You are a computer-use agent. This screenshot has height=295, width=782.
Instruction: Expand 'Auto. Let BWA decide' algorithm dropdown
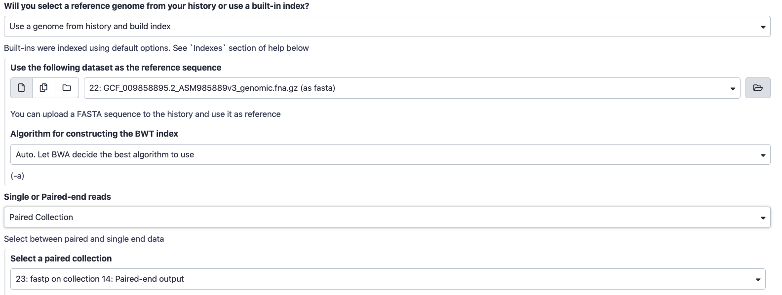click(x=390, y=154)
